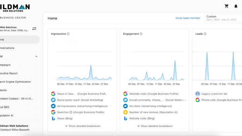242x136 pixels.
Task: Click Social posts reach chat icon
Action: coord(53,100)
